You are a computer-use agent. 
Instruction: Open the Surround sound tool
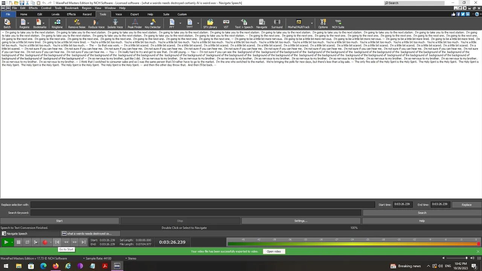[x=277, y=24]
